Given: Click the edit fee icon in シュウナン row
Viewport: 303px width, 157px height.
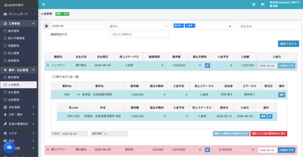Looking at the screenshot, I should click(x=208, y=65).
